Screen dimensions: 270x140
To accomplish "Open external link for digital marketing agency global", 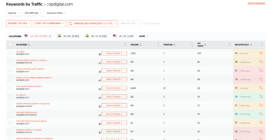I will 100,72.
